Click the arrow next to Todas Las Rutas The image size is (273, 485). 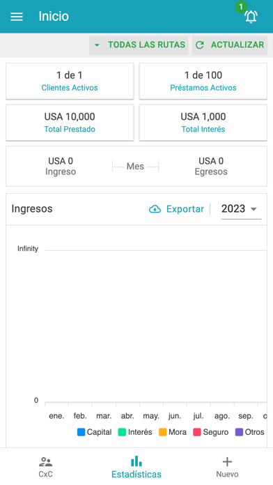tap(97, 45)
